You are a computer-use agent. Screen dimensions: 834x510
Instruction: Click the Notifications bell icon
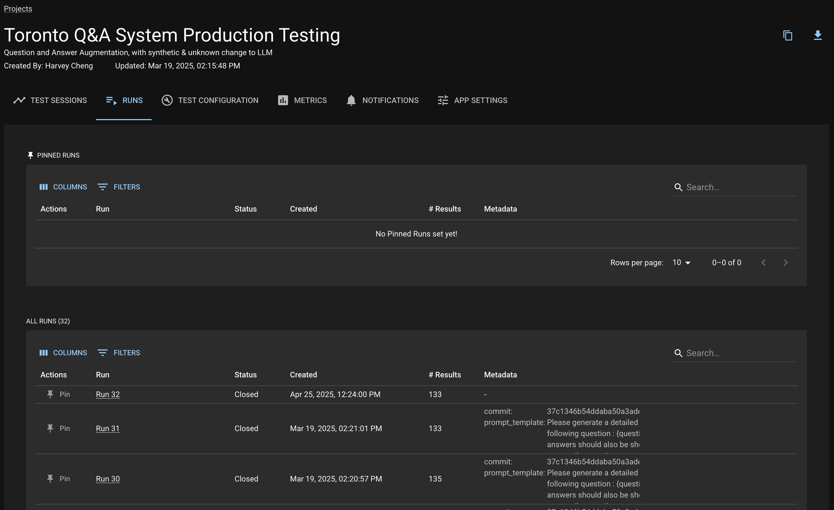[x=351, y=100]
